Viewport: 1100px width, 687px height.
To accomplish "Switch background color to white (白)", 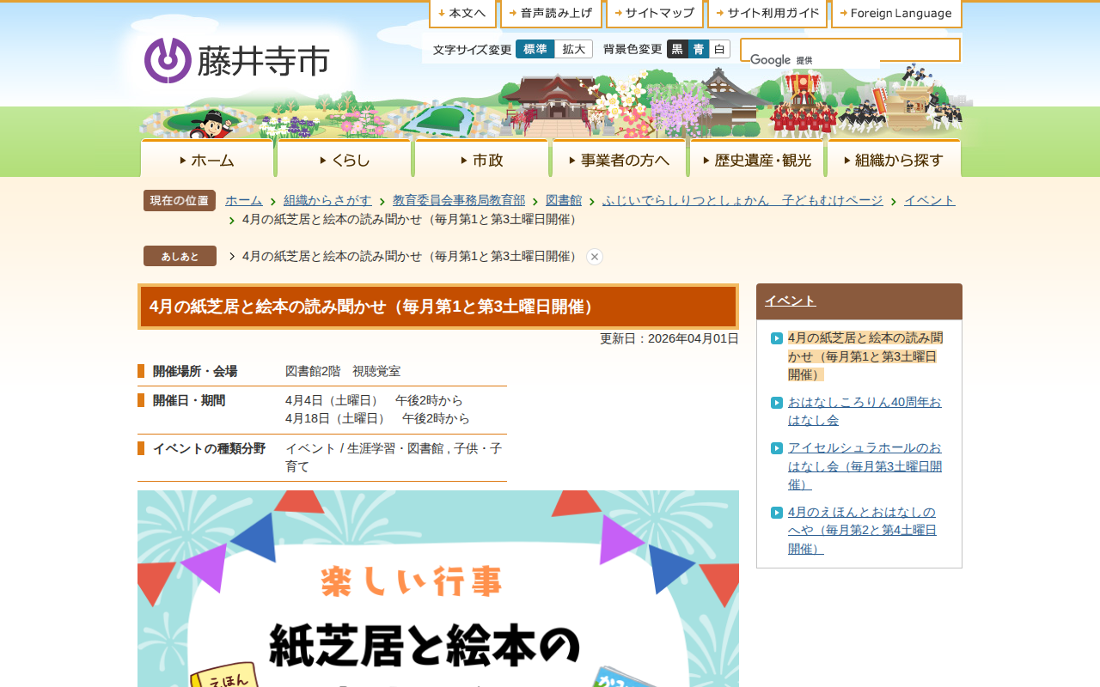I will point(720,49).
